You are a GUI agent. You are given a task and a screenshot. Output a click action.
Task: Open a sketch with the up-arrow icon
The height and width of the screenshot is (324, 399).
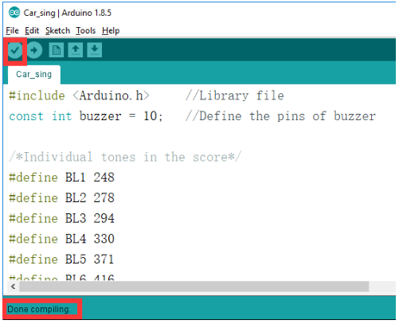click(x=76, y=50)
